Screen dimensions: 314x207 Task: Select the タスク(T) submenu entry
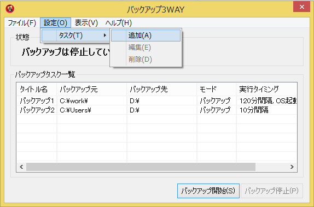(75, 36)
